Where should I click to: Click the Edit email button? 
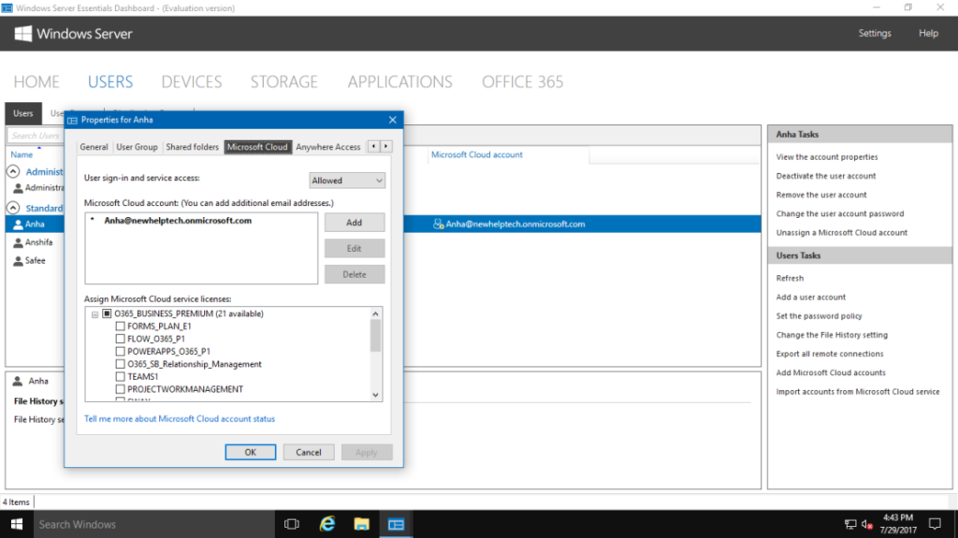(355, 248)
